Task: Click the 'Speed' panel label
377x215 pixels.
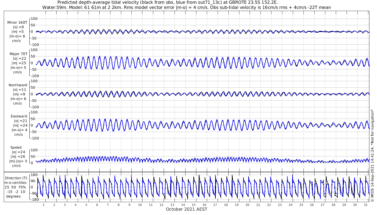Action: tap(16, 148)
